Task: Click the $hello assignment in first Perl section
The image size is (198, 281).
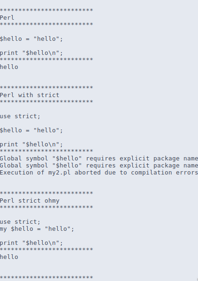Action: click(31, 39)
